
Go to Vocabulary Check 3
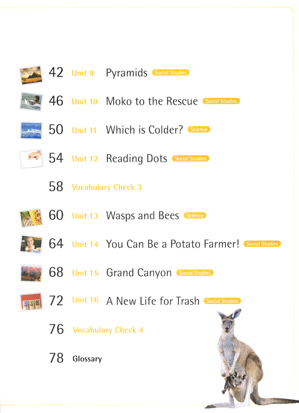106,187
